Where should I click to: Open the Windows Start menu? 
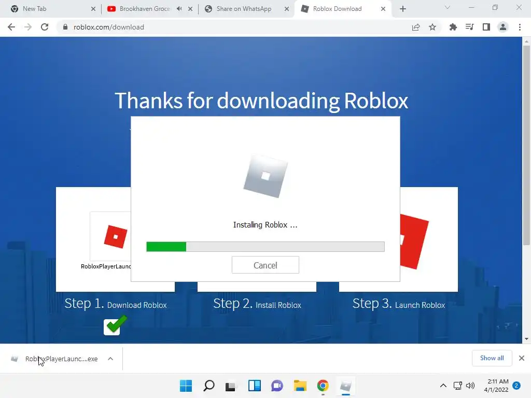tap(186, 386)
